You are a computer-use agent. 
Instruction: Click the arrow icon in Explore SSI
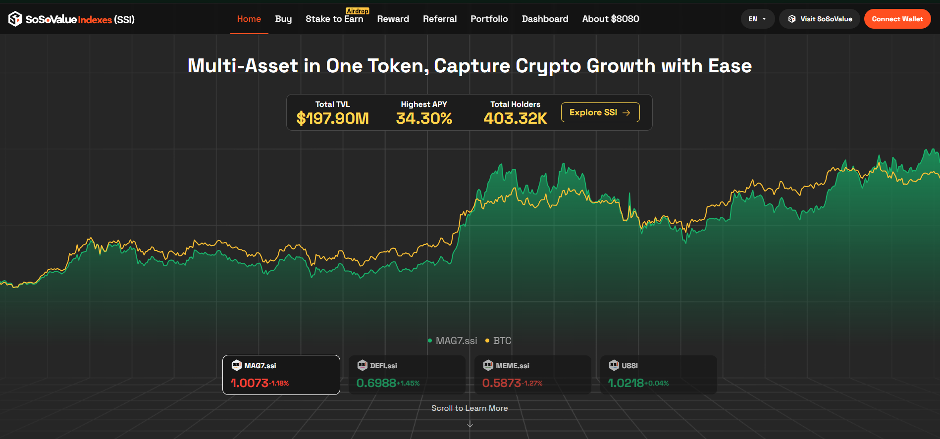[x=627, y=113]
